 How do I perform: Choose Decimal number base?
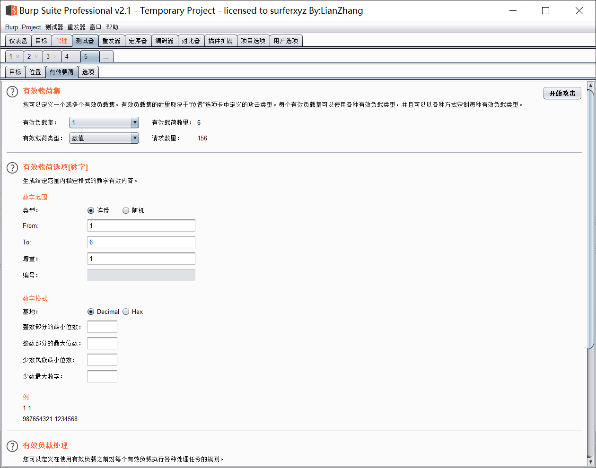(x=91, y=312)
